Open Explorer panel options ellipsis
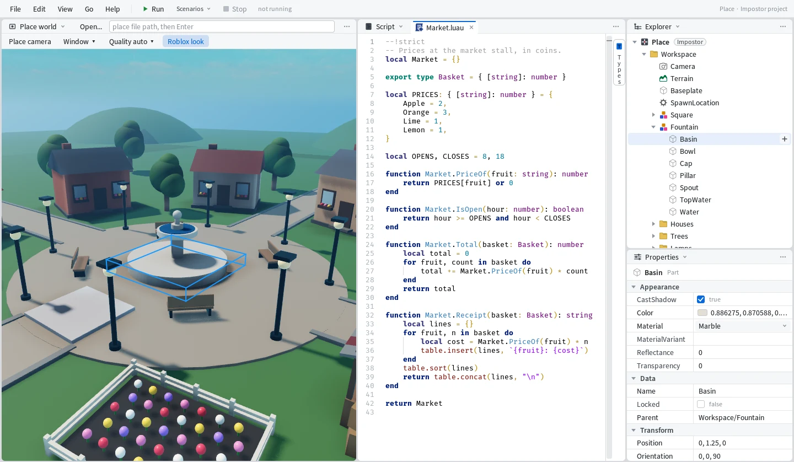The image size is (794, 462). click(x=783, y=26)
